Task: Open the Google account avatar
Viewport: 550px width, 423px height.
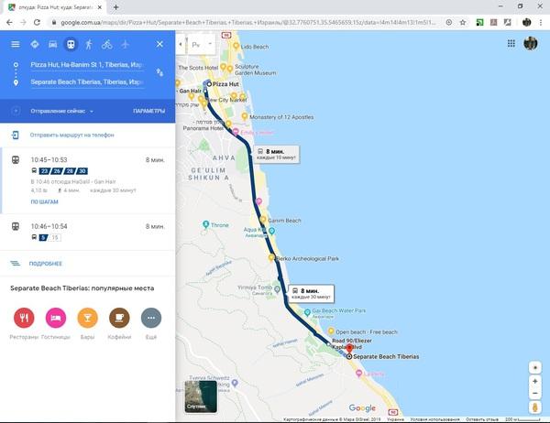Action: 531,43
